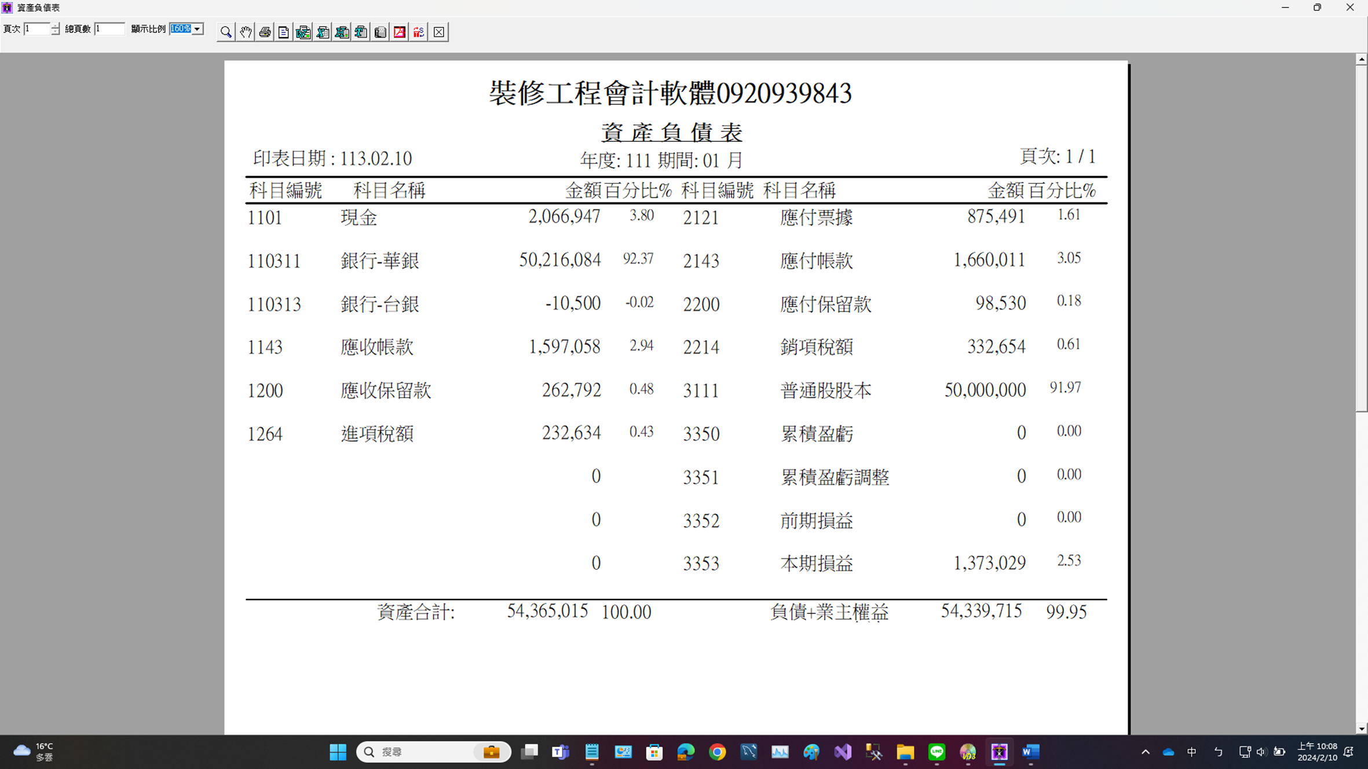The image size is (1368, 769).
Task: Export the report to HTML
Action: pyautogui.click(x=342, y=32)
